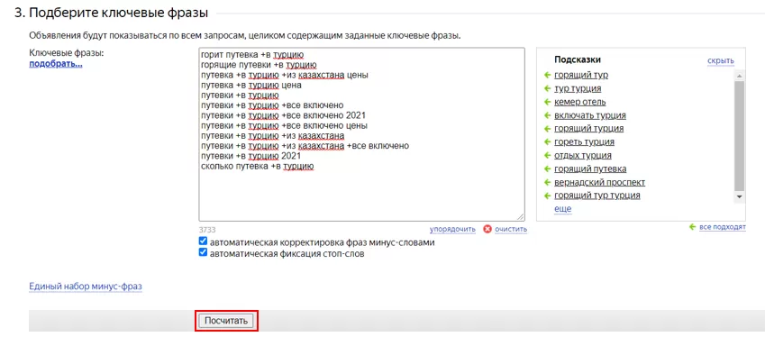
Task: Click green arrow next to 'вернадский проспект'
Action: (x=547, y=182)
